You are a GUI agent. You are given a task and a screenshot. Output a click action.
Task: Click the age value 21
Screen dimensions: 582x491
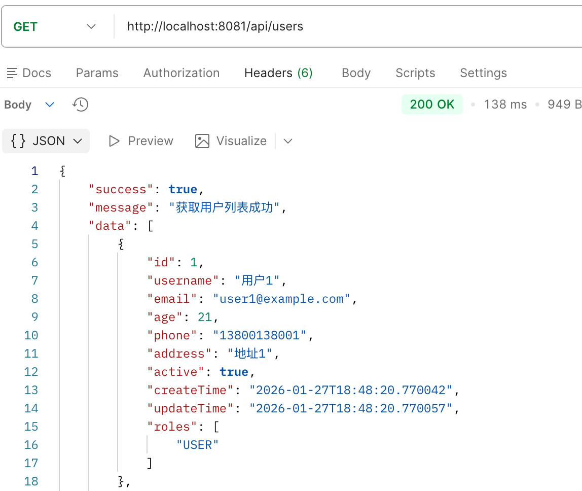point(205,317)
